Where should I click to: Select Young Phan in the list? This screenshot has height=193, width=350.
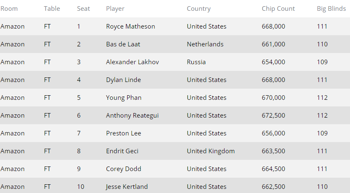pyautogui.click(x=123, y=98)
